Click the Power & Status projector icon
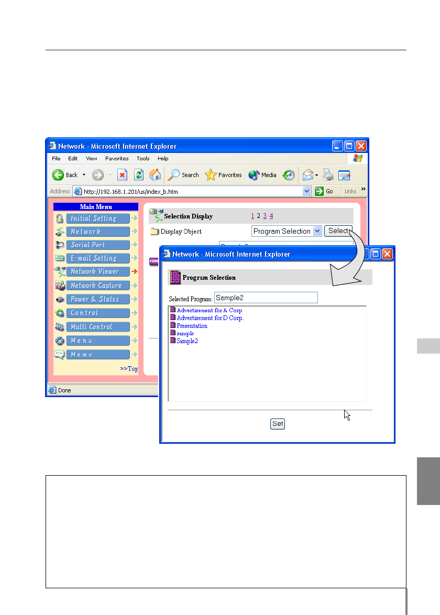Screen dimensions: 440x615 pyautogui.click(x=60, y=299)
